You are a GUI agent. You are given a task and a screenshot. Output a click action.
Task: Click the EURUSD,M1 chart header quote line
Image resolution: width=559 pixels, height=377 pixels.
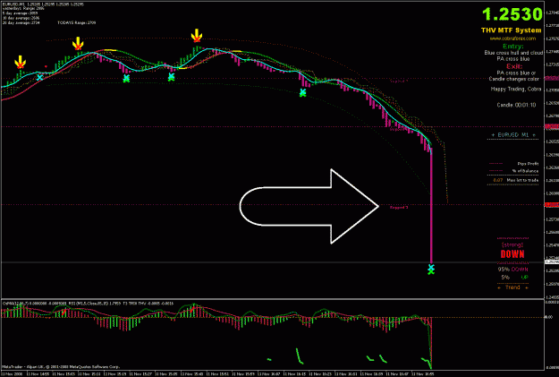pyautogui.click(x=43, y=4)
